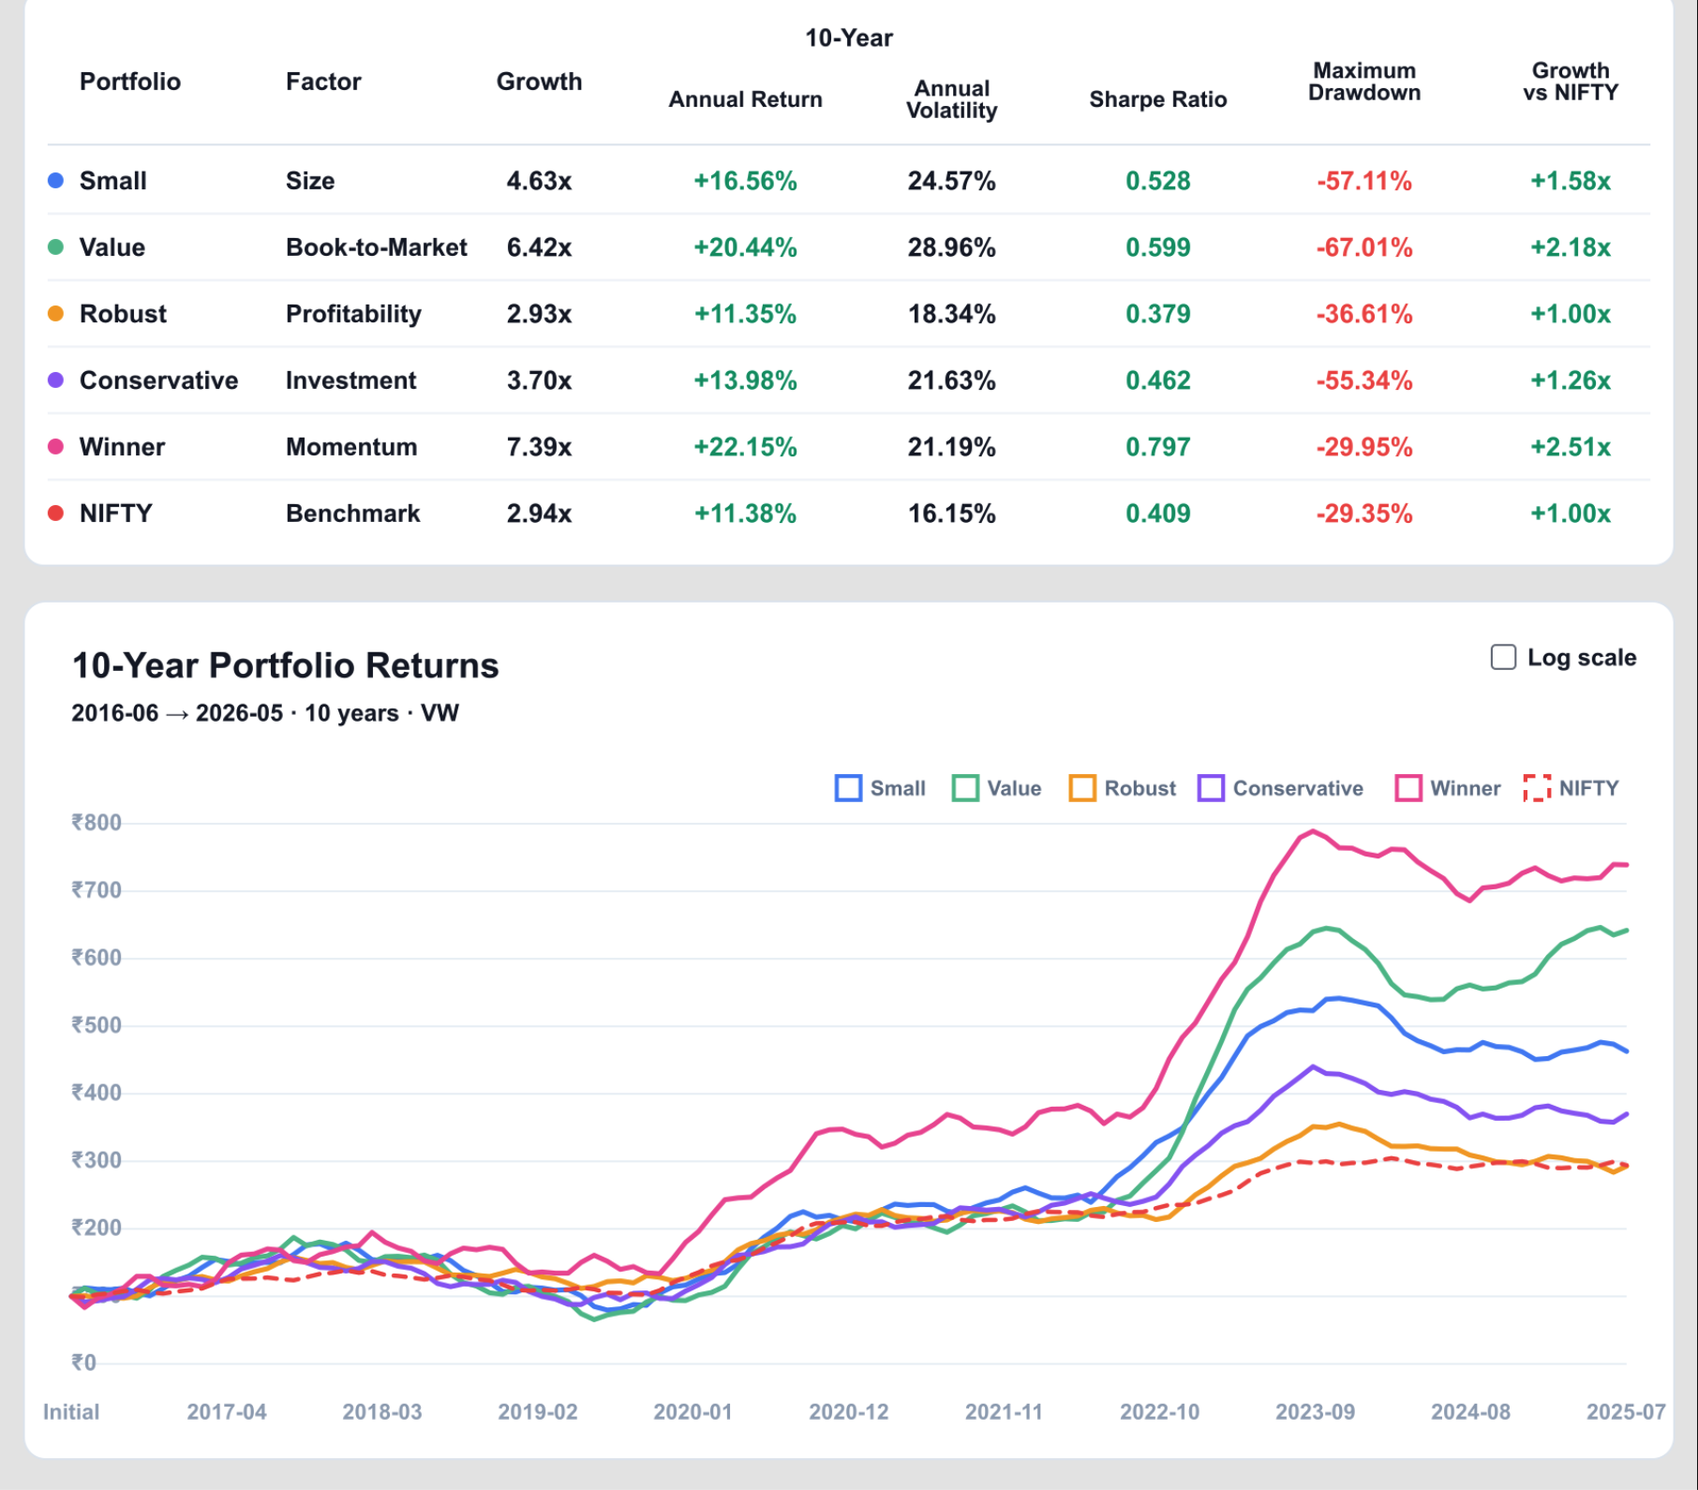This screenshot has width=1698, height=1490.
Task: Click the 10-Year table group header
Action: [849, 38]
